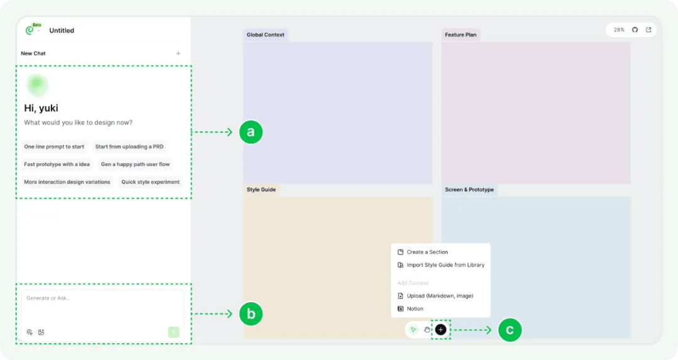This screenshot has height=360, width=678.
Task: Click the element select icon in chat box
Action: coord(30,332)
